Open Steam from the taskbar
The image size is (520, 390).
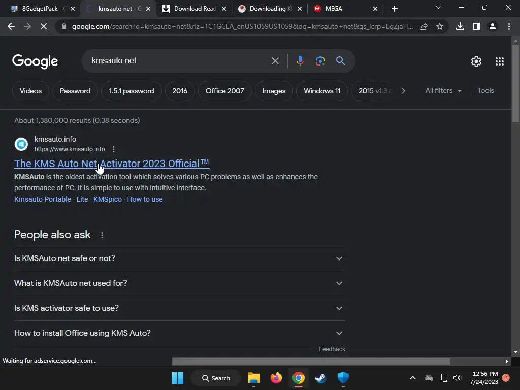321,378
